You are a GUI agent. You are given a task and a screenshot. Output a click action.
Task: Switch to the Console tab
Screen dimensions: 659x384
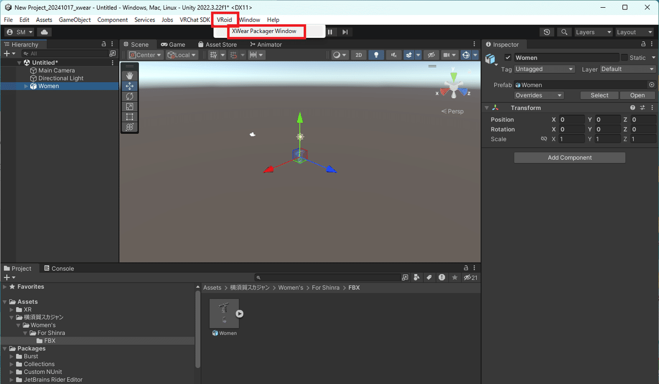(x=58, y=268)
